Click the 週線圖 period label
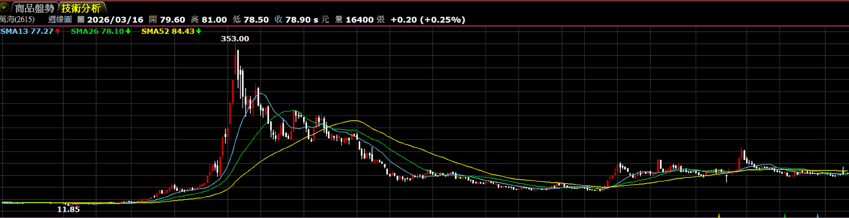The width and height of the screenshot is (849, 218). 59,20
